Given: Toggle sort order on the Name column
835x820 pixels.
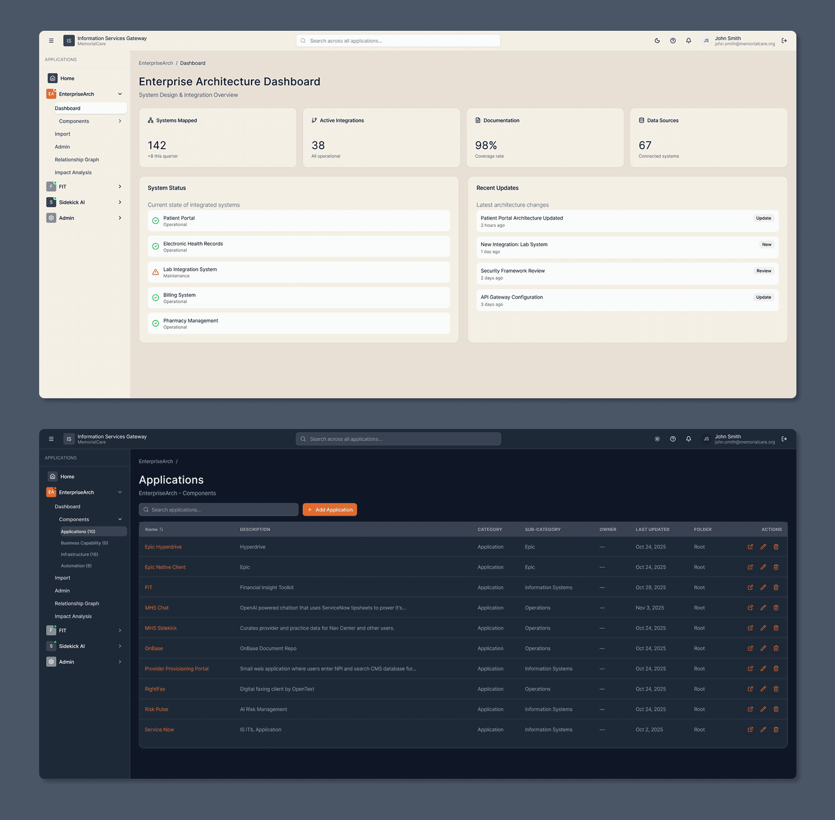Looking at the screenshot, I should click(x=154, y=529).
